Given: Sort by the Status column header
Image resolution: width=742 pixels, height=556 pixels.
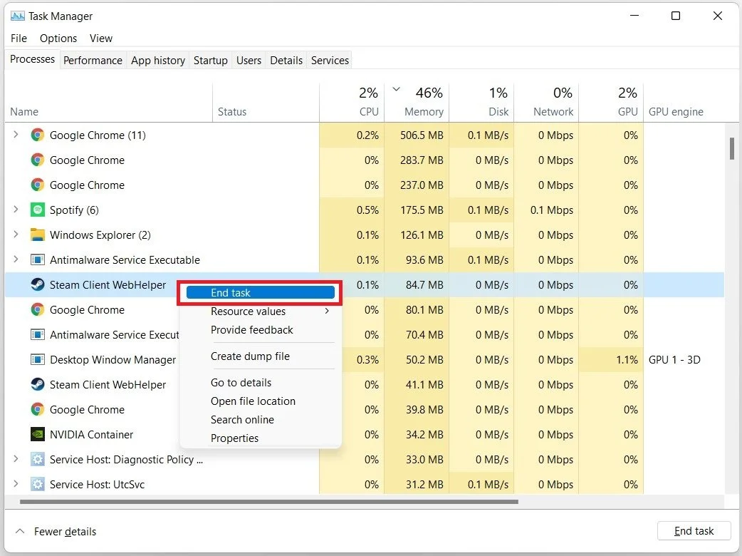Looking at the screenshot, I should click(x=266, y=103).
